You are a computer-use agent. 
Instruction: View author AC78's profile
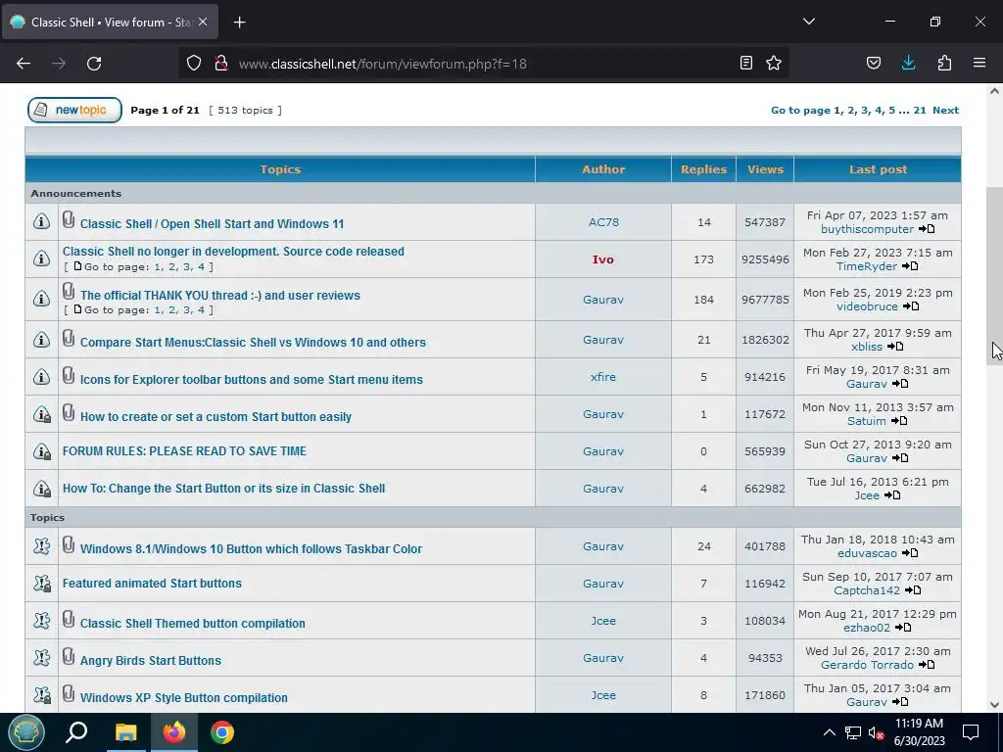point(603,222)
